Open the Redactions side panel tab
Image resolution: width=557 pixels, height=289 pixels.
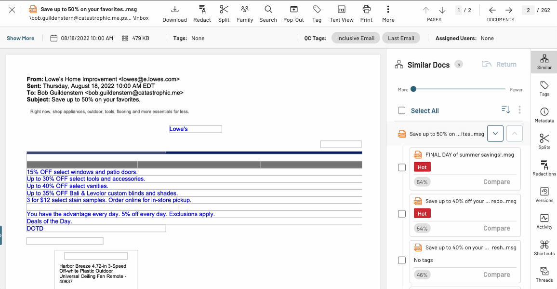[544, 168]
